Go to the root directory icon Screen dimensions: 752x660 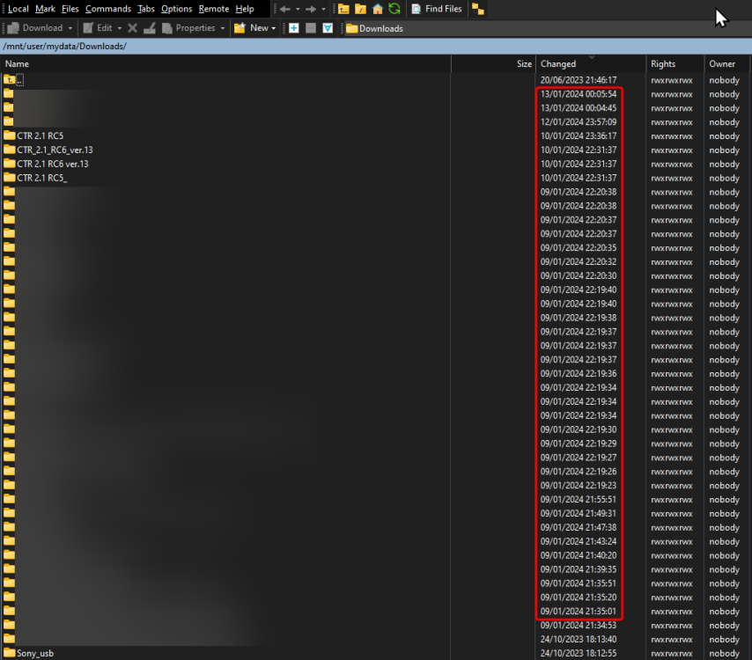tap(361, 9)
